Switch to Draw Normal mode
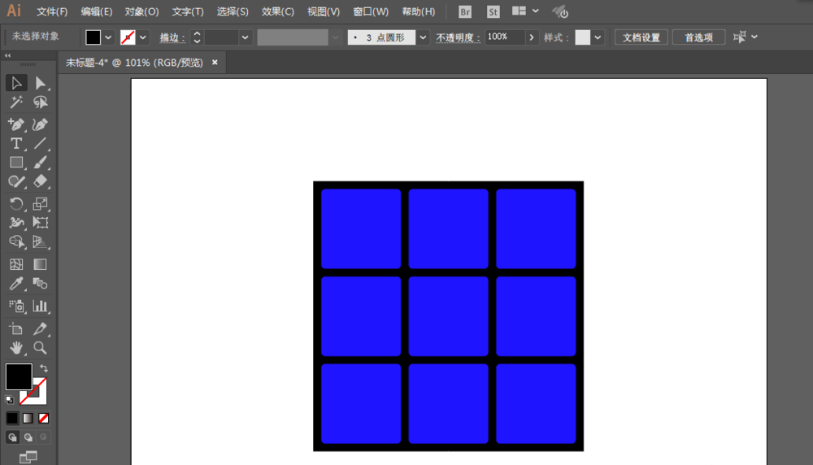 click(12, 437)
